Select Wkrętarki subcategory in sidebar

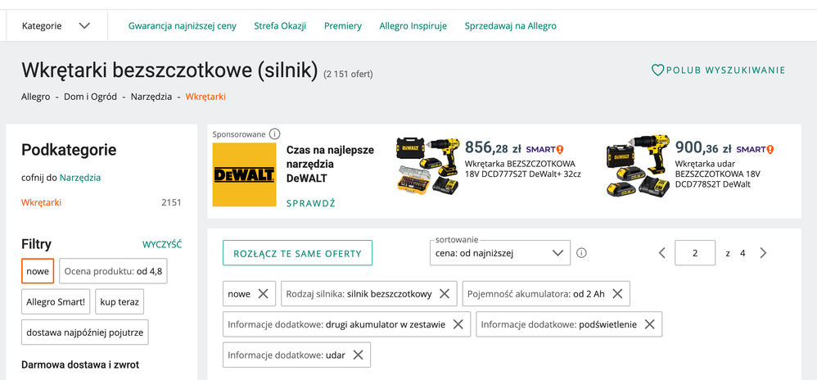point(41,203)
